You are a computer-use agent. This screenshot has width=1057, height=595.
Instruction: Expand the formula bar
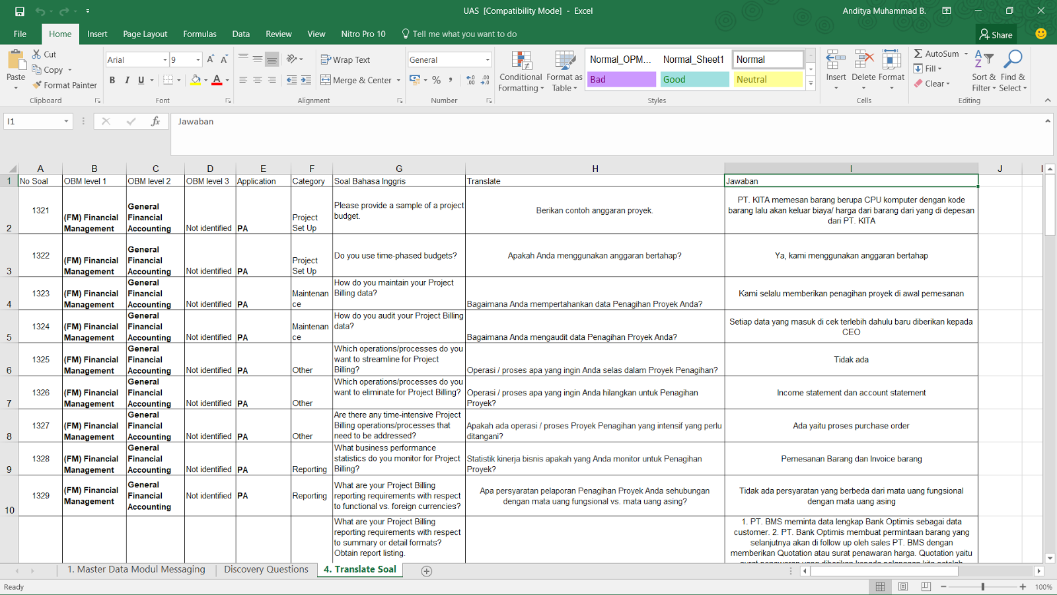[1048, 122]
